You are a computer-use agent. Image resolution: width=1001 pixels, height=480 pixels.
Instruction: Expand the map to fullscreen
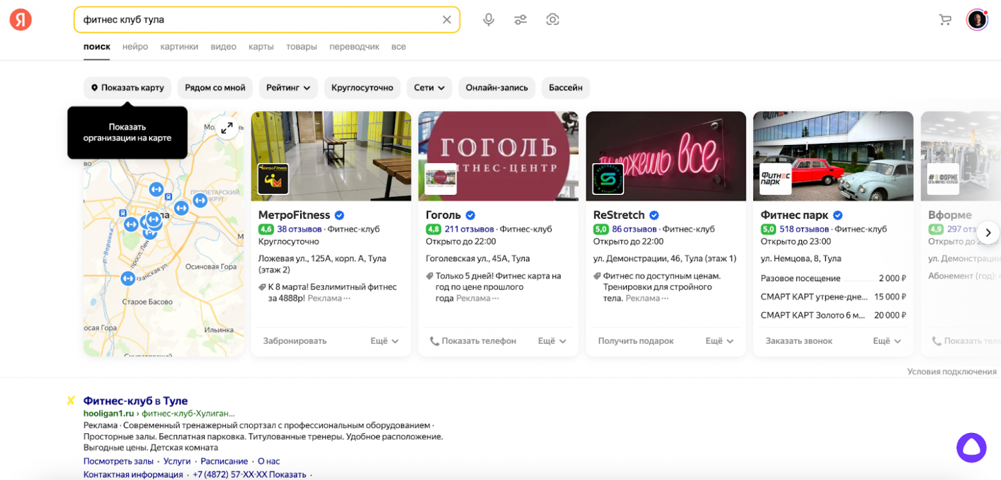[227, 128]
